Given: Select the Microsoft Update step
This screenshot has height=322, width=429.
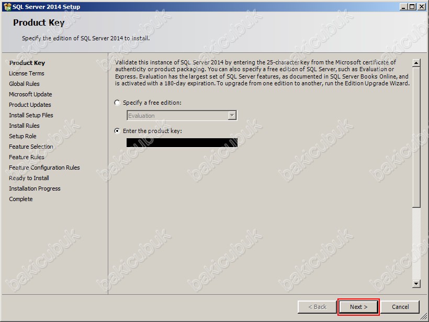Looking at the screenshot, I should coord(30,94).
